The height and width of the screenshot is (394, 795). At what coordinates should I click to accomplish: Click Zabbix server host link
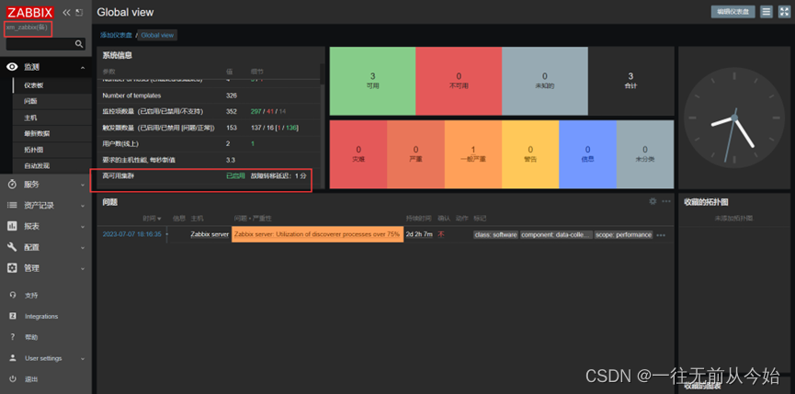210,234
